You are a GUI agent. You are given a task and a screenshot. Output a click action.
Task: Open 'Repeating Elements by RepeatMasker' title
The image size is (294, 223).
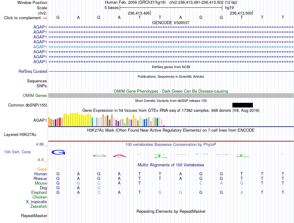(x=171, y=212)
